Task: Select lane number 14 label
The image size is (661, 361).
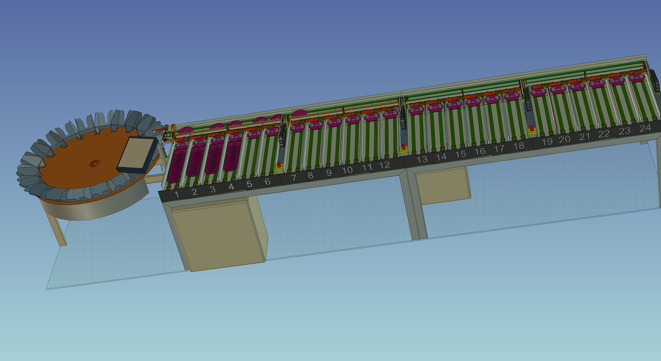Action: click(441, 157)
